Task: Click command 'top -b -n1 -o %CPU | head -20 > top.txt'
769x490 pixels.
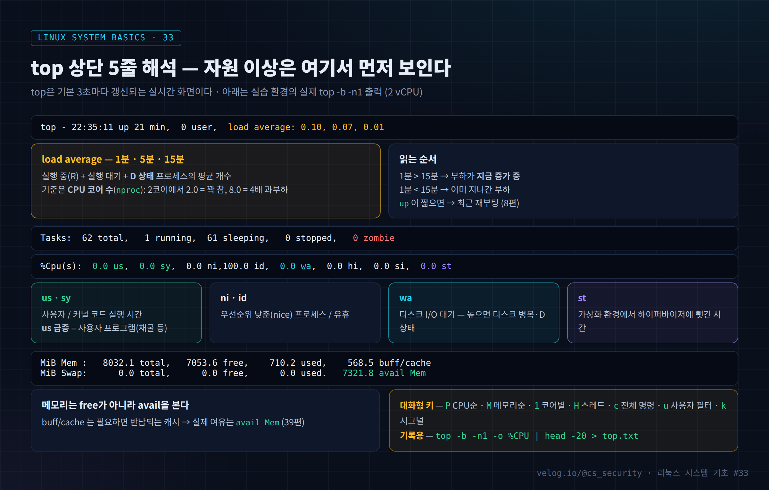Action: [x=537, y=436]
